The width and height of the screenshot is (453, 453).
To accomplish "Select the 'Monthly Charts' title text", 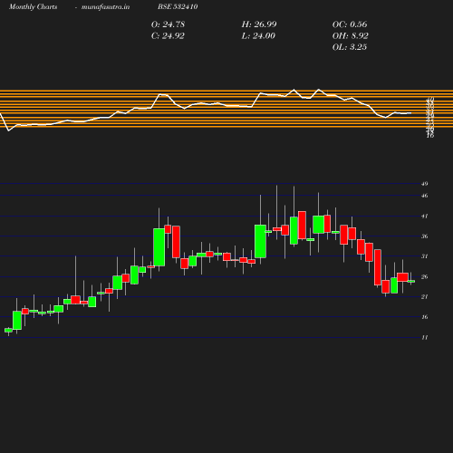I will point(33,7).
